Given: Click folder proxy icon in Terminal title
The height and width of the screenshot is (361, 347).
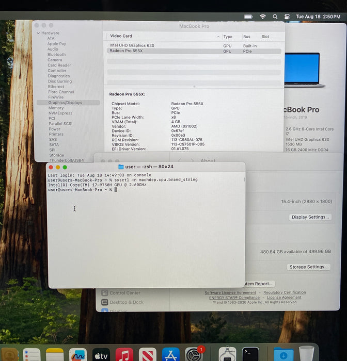Looking at the screenshot, I should coord(121,167).
